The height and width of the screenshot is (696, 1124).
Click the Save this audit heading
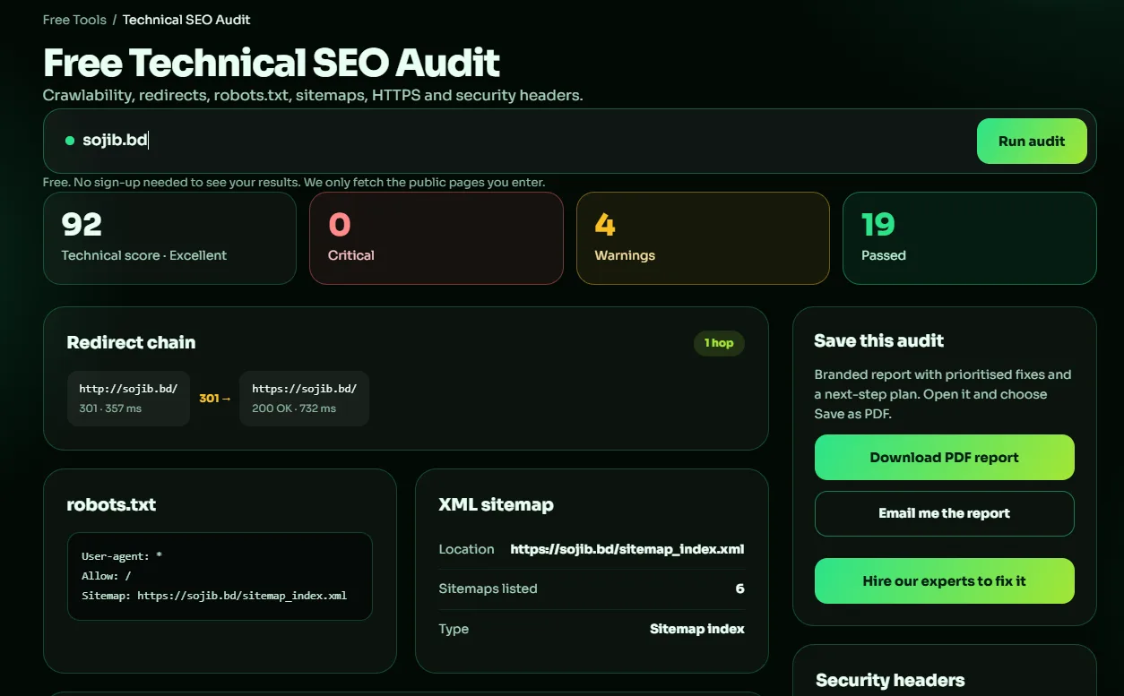[x=879, y=340]
